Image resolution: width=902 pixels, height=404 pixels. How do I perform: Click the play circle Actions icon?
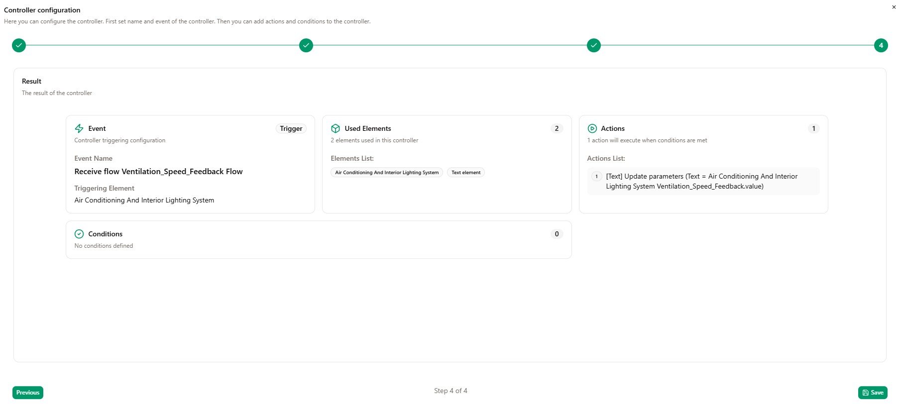(592, 128)
